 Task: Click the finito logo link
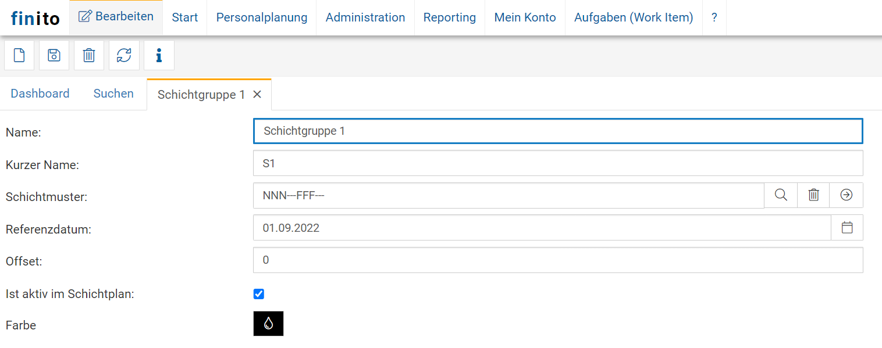pos(35,19)
